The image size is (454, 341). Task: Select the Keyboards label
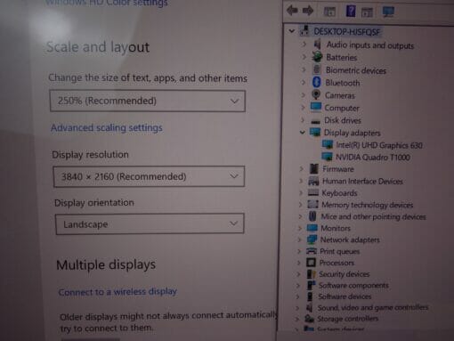pyautogui.click(x=339, y=193)
